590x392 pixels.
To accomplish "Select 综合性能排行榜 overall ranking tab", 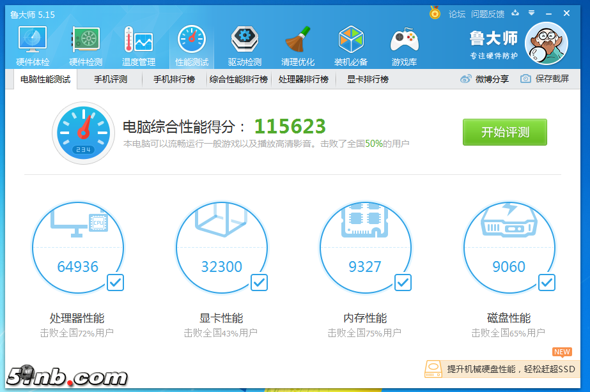I will click(x=238, y=79).
